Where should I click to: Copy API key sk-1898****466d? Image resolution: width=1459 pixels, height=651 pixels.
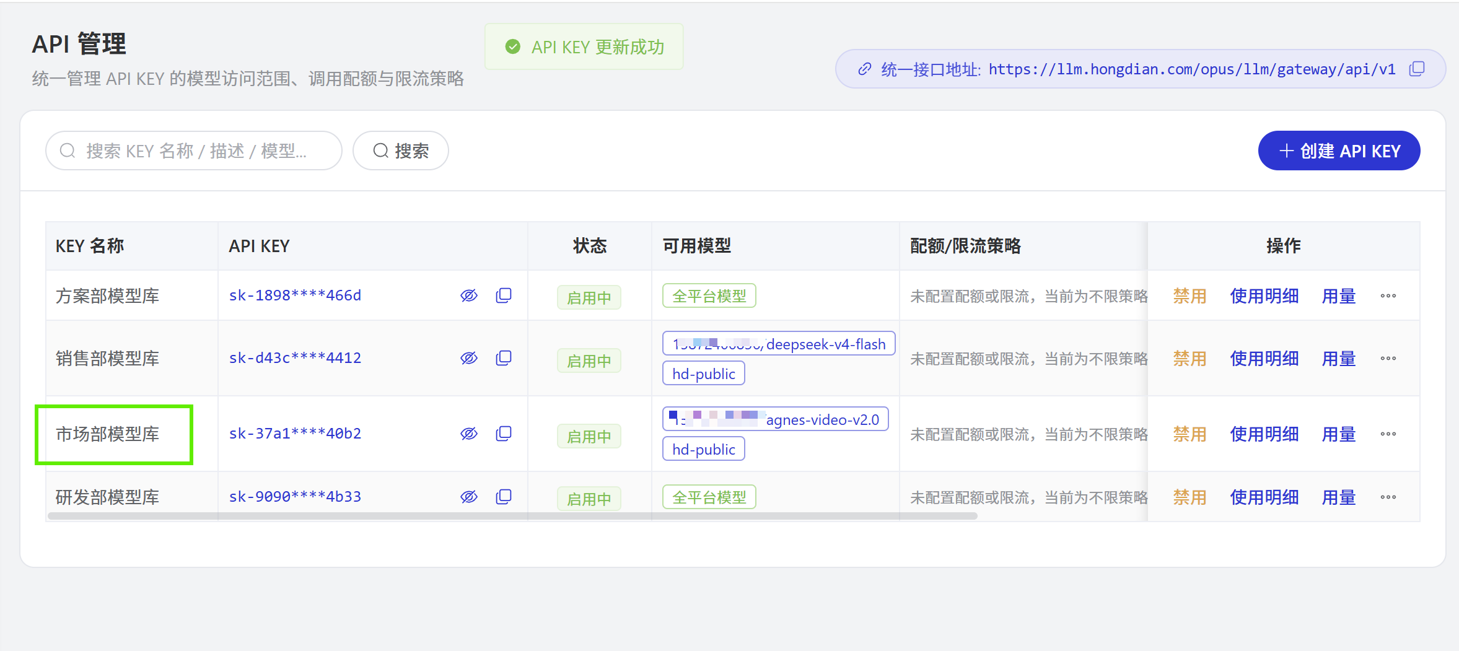pyautogui.click(x=504, y=295)
